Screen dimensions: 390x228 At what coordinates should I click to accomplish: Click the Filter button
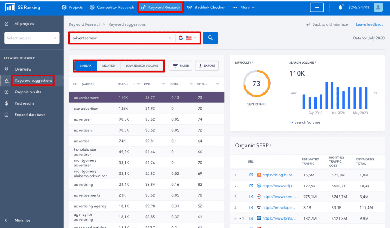181,66
